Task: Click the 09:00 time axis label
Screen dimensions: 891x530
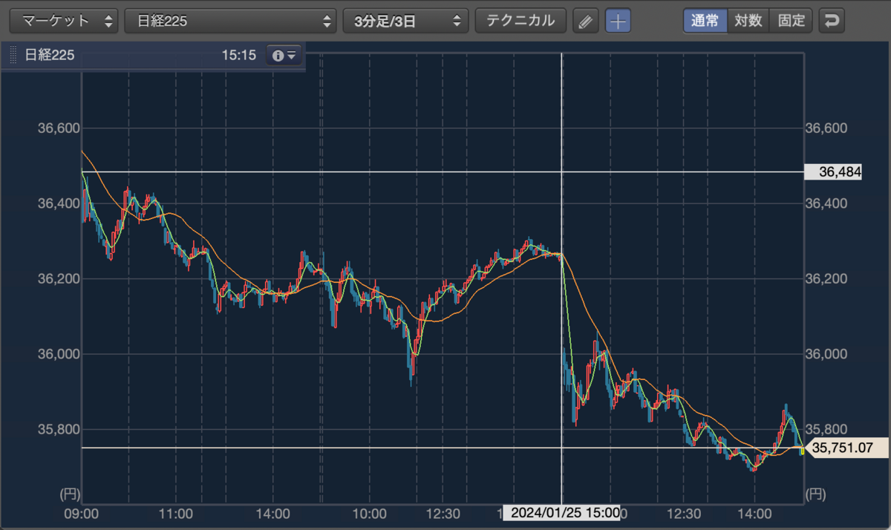Action: coord(82,513)
